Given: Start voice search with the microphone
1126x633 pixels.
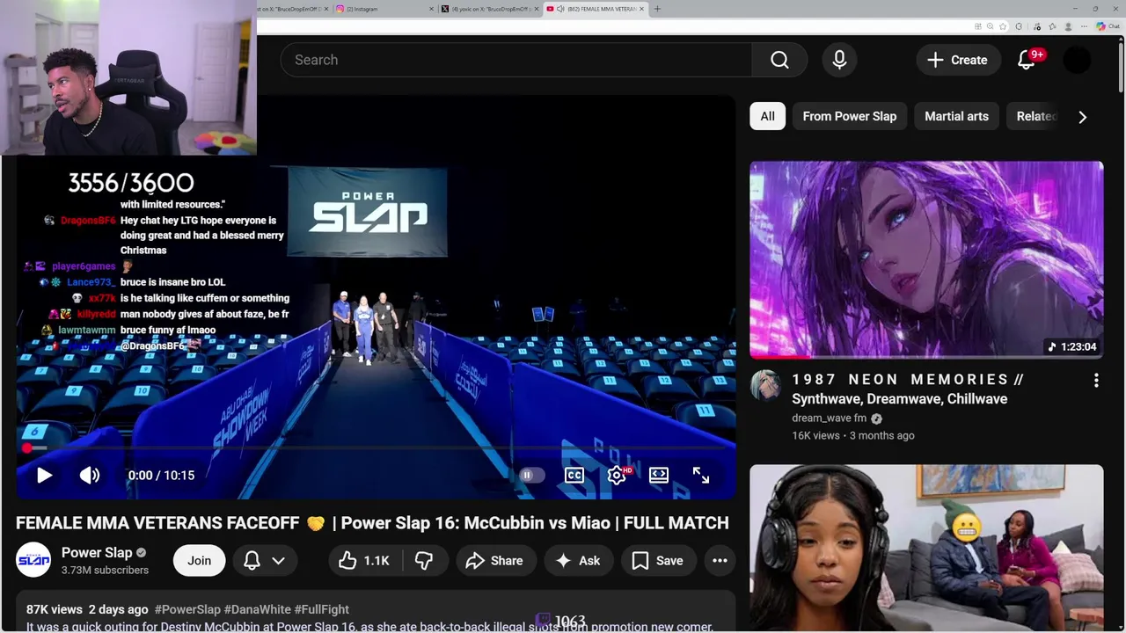Looking at the screenshot, I should [x=839, y=60].
